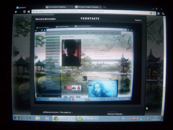
Task: Open a new tab with the new-tab button
Action: 105,7
